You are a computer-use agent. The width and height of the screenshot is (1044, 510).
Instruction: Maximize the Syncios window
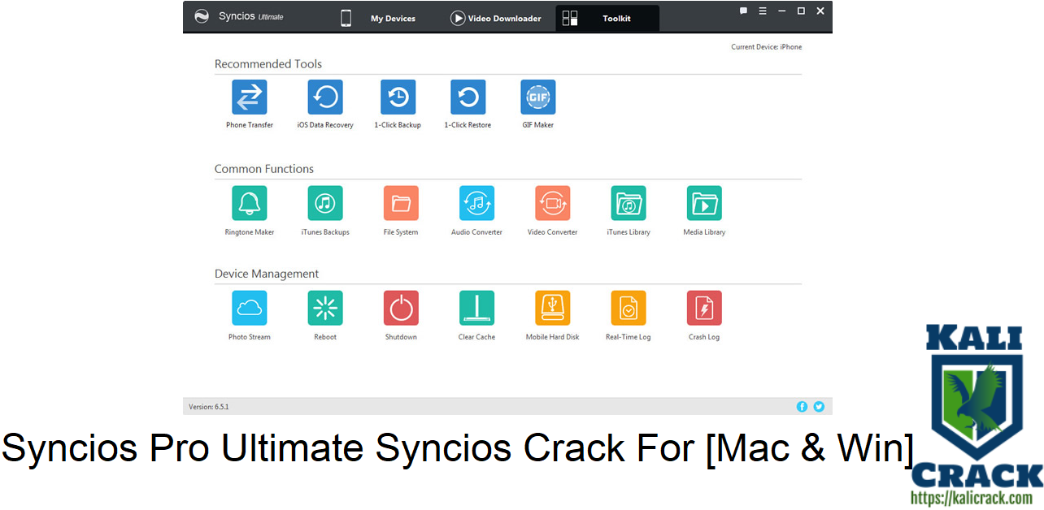(801, 11)
